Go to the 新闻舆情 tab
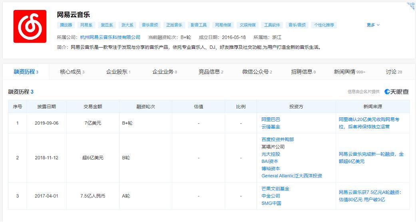The image size is (416, 222). click(349, 72)
